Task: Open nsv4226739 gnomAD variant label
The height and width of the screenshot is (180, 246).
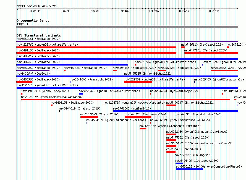Action: coord(134,103)
